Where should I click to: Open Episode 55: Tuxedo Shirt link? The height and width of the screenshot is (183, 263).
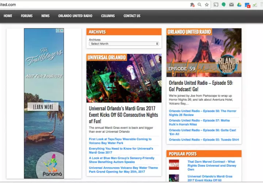[204, 140]
